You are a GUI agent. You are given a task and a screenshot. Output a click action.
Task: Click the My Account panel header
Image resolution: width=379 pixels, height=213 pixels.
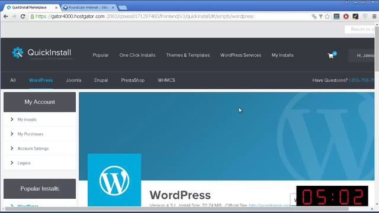pos(40,102)
